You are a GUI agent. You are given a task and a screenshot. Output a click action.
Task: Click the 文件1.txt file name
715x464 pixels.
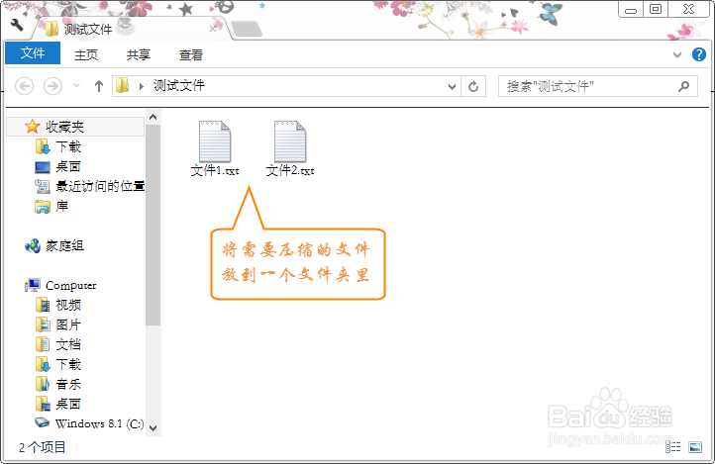(x=215, y=171)
